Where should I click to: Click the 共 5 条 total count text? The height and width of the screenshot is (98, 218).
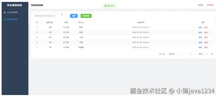click(162, 54)
